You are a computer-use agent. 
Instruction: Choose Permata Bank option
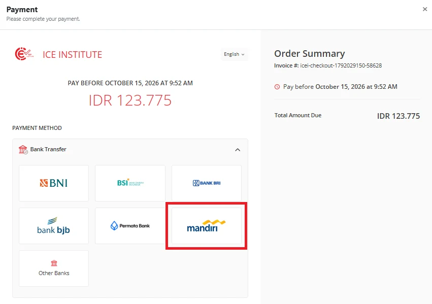pos(130,226)
